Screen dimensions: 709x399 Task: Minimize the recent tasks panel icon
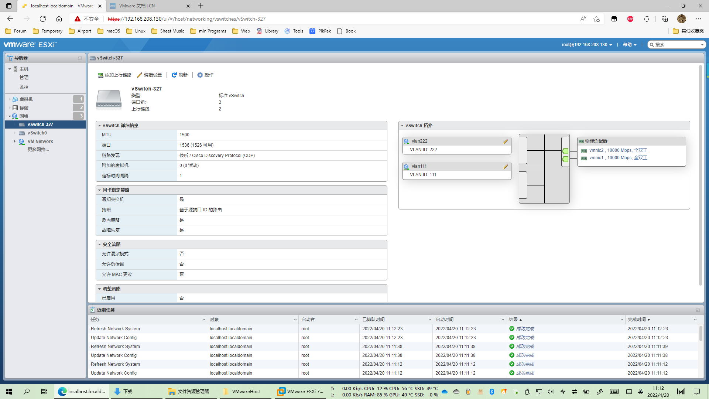coord(698,310)
